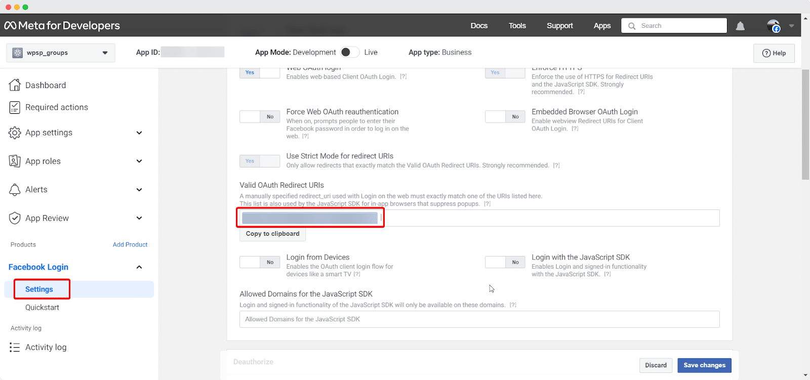Open Required actions page
Screen dimensions: 810x380
point(57,107)
